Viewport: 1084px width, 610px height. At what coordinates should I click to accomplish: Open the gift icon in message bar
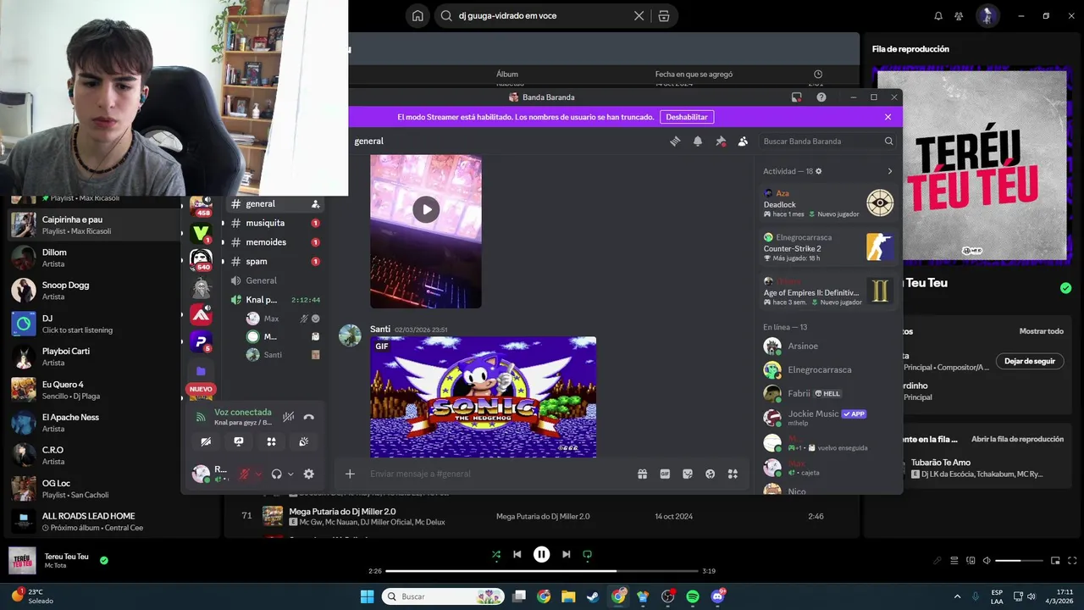(x=643, y=474)
